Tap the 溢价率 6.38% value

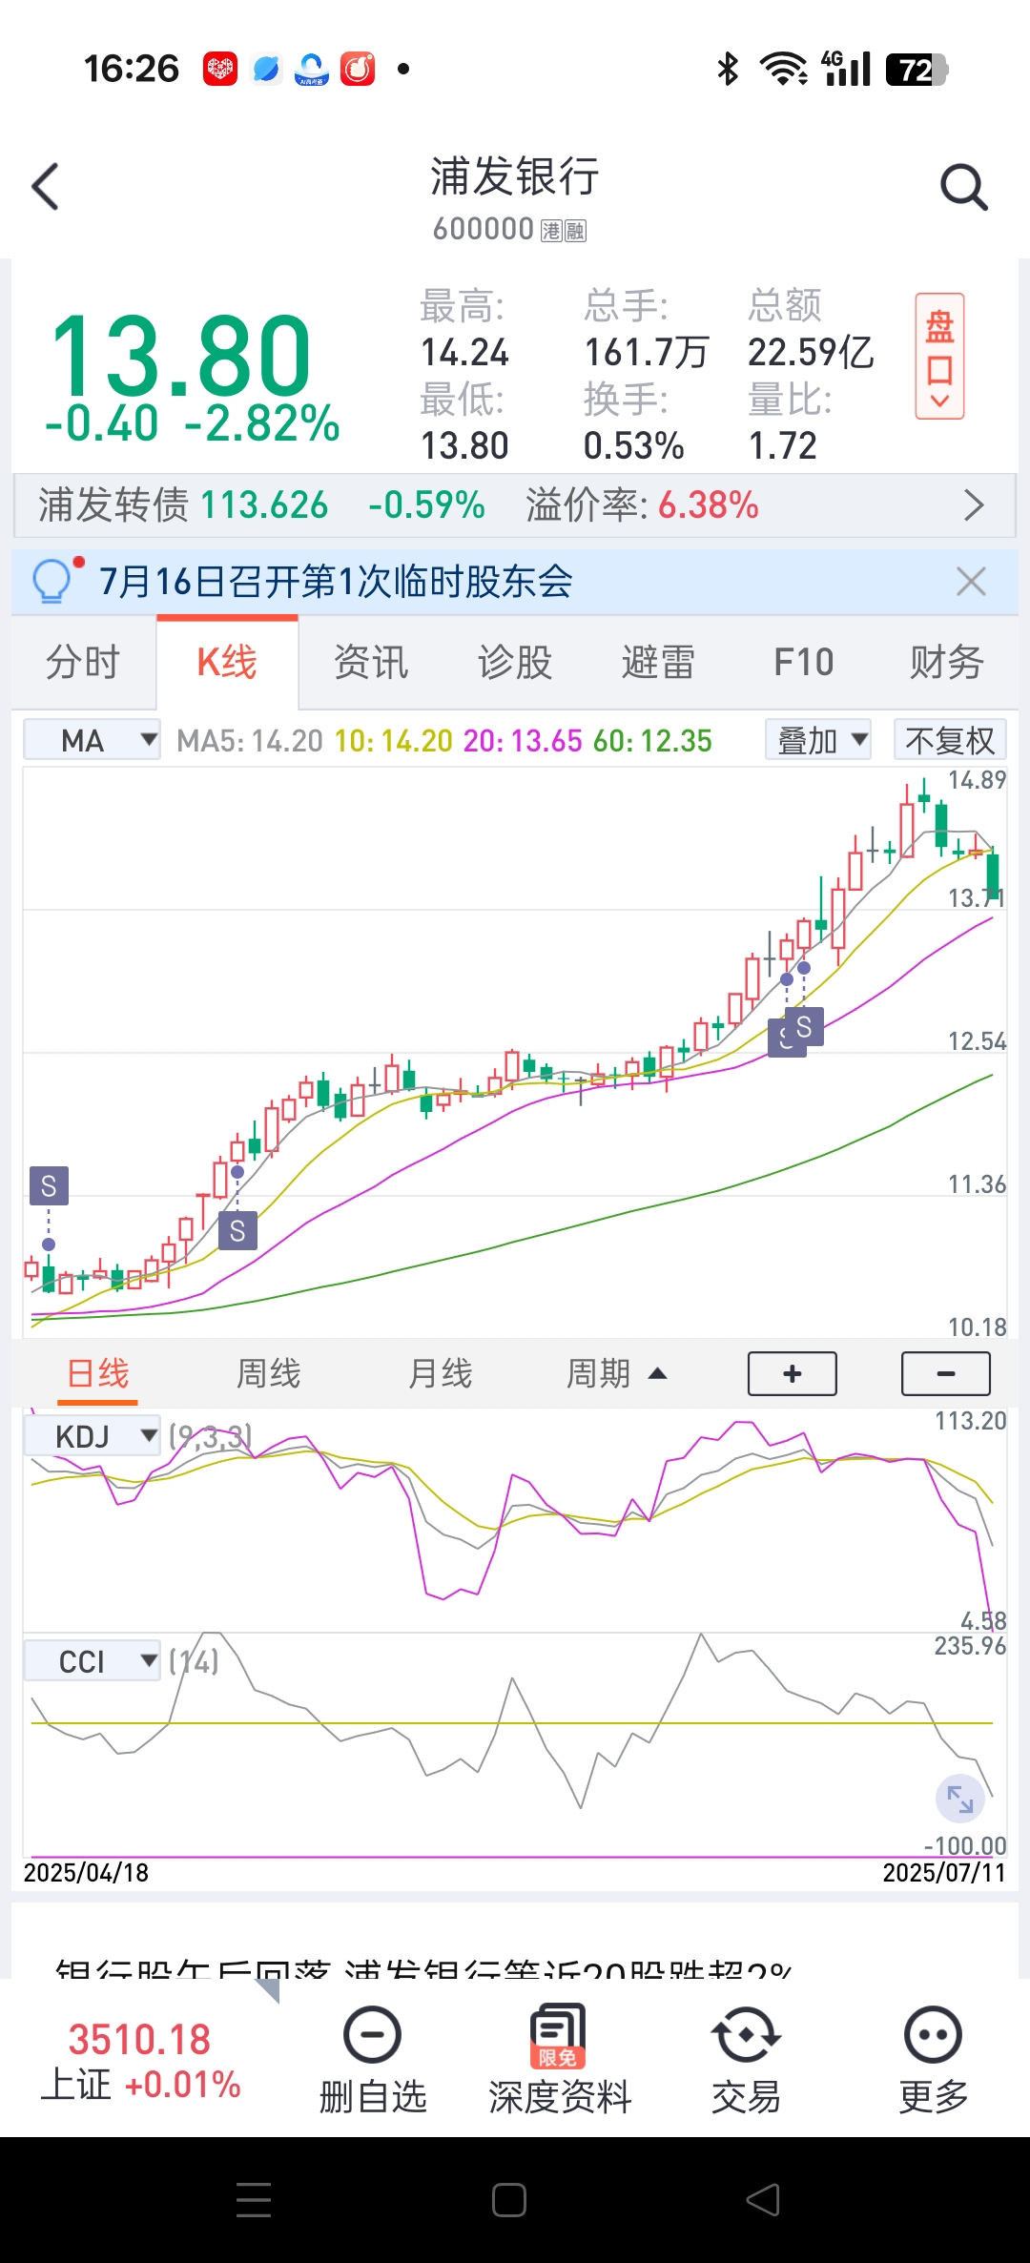click(x=709, y=505)
